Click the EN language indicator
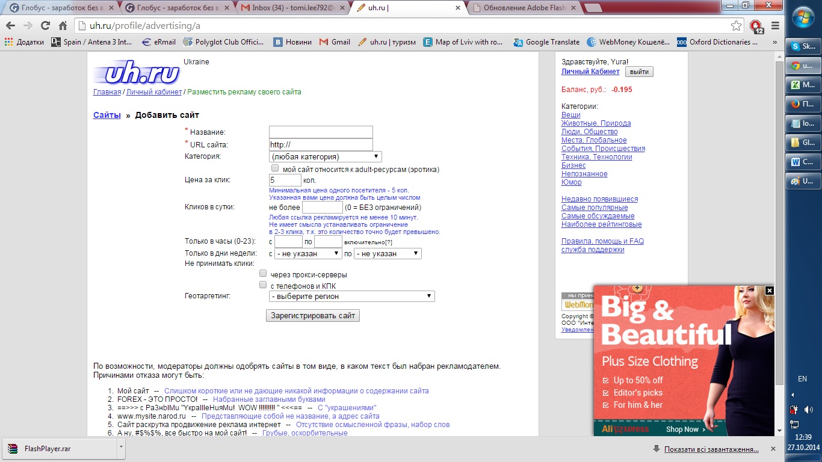Image resolution: width=822 pixels, height=462 pixels. pyautogui.click(x=802, y=379)
